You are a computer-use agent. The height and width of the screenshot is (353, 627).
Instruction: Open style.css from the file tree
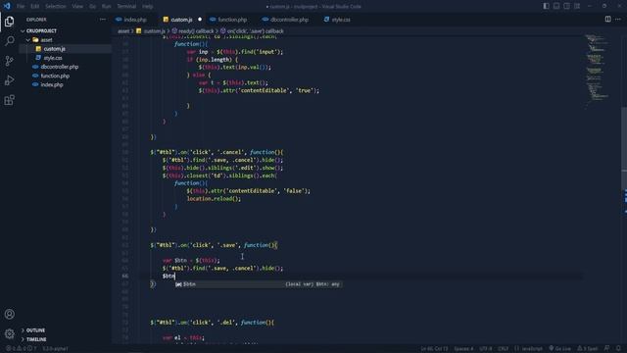pos(53,58)
